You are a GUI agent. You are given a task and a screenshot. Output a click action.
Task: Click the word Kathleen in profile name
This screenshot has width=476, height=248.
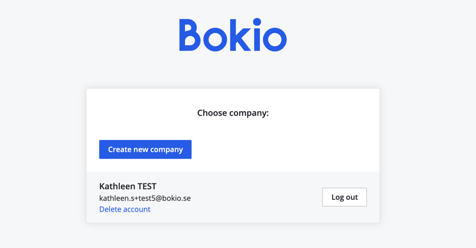pos(117,186)
